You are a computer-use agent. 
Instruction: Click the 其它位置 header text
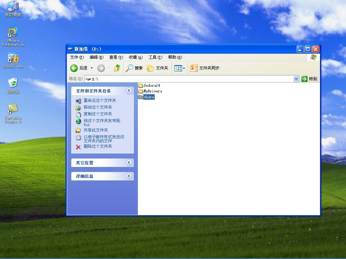click(84, 163)
